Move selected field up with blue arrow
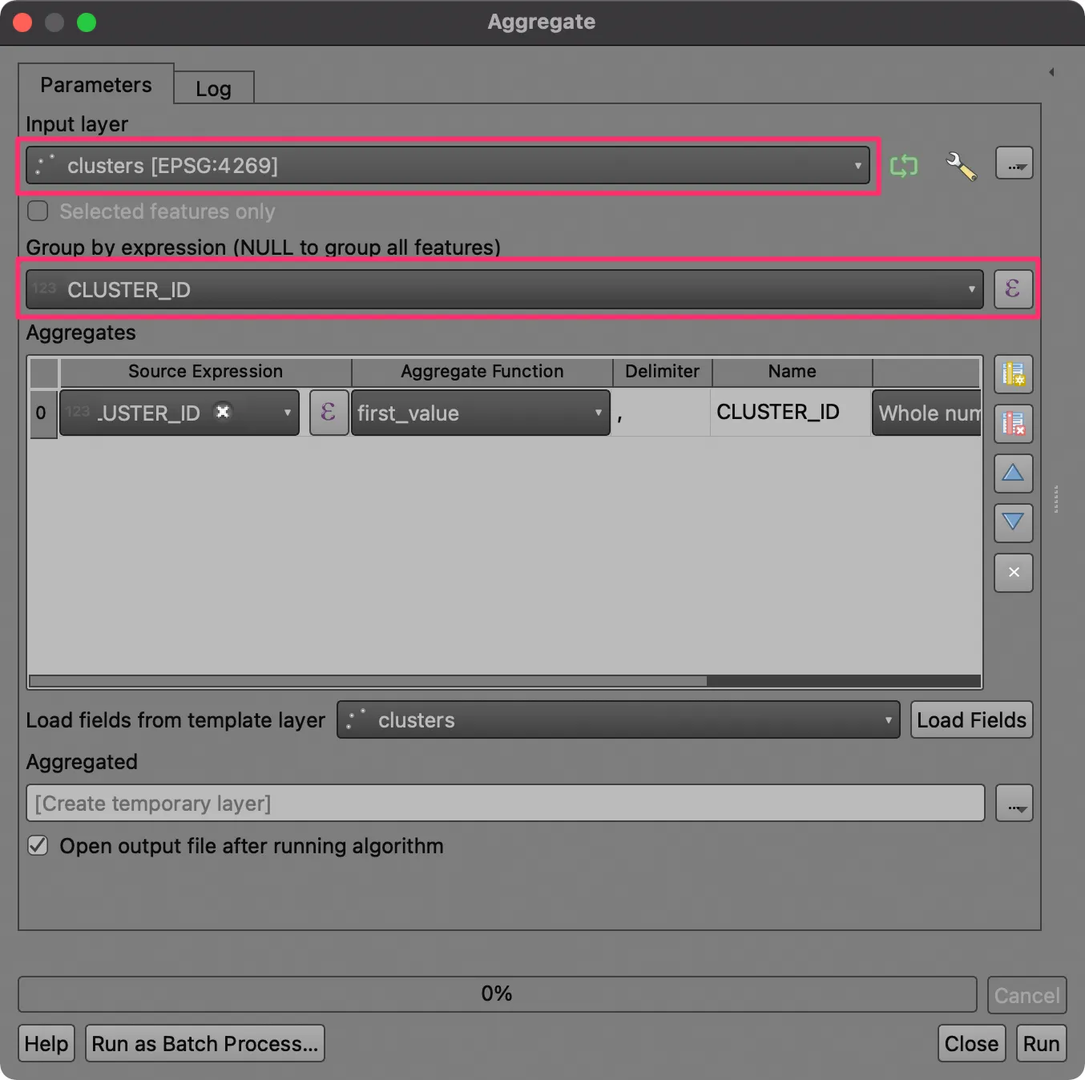Screen dimensions: 1085x1080 (1013, 474)
